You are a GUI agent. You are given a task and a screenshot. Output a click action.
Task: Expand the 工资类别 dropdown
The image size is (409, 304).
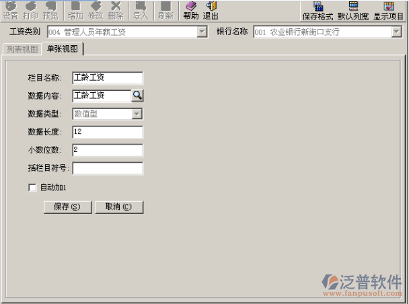202,32
